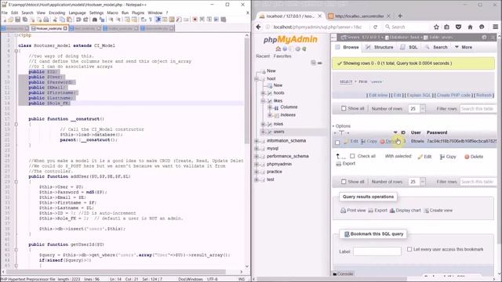The image size is (502, 282).
Task: Click Display chart icon in query operations
Action: [x=392, y=211]
